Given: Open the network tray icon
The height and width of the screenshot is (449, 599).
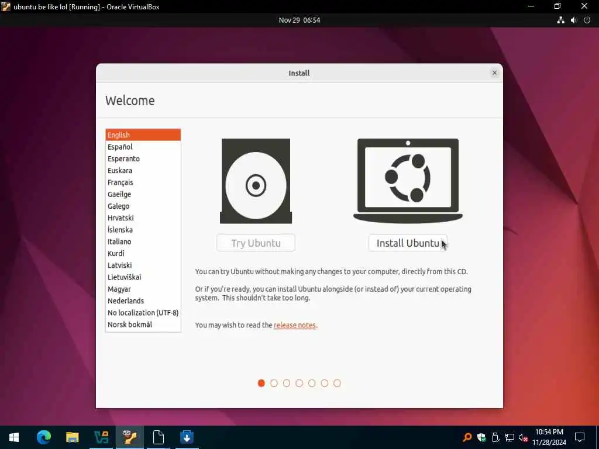Looking at the screenshot, I should click(x=510, y=437).
